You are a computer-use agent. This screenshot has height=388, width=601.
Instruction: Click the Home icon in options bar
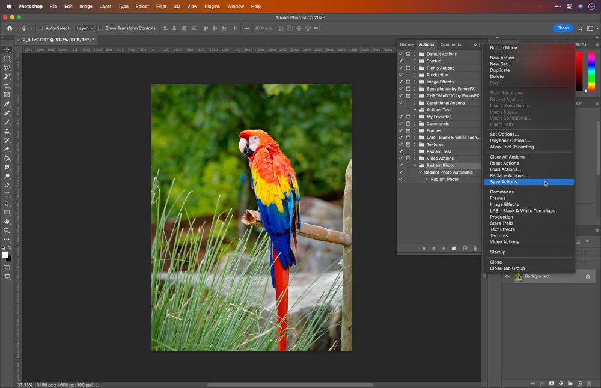10,28
